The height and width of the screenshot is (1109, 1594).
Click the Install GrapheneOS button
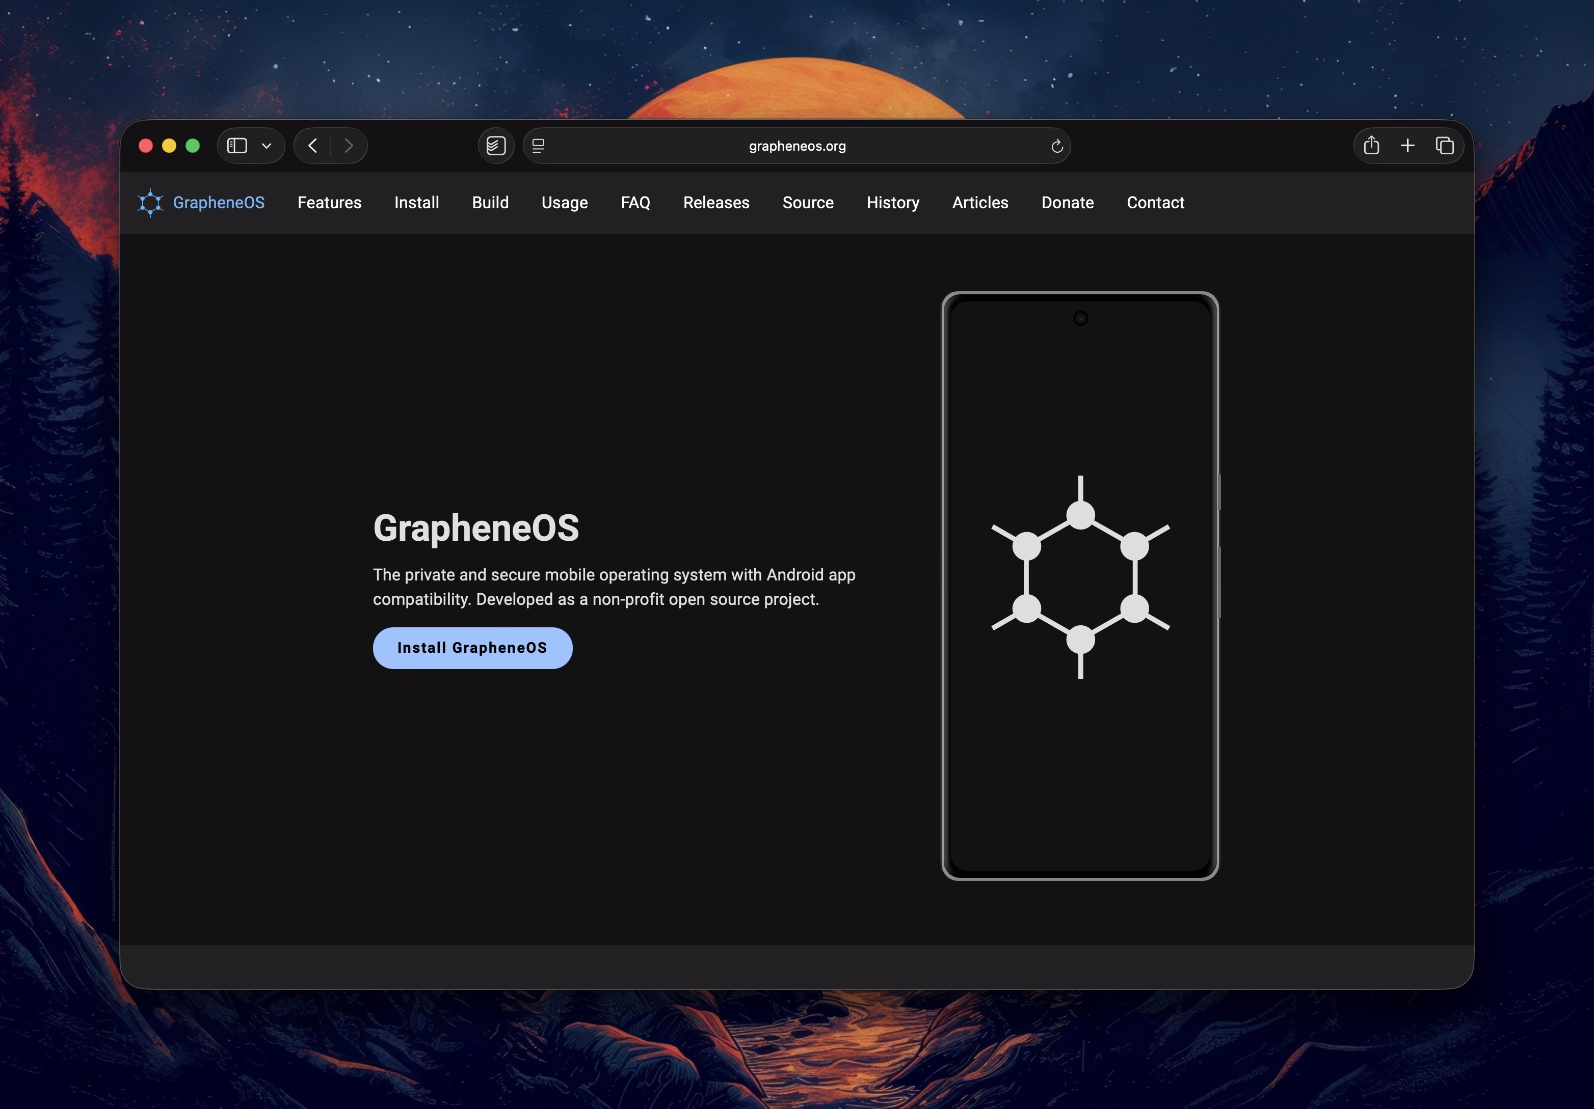(473, 648)
